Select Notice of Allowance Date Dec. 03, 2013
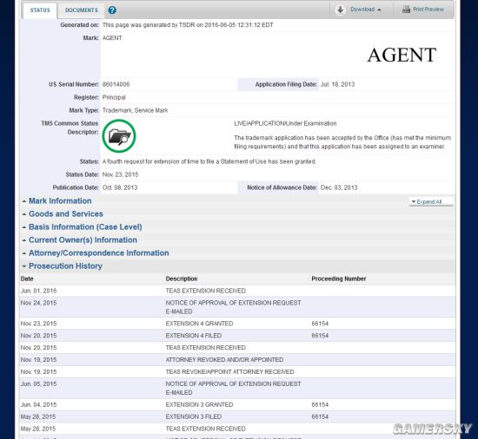The image size is (478, 439). [339, 187]
